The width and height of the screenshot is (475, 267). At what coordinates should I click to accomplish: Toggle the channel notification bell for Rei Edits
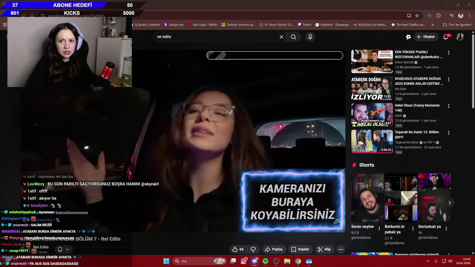[63, 249]
